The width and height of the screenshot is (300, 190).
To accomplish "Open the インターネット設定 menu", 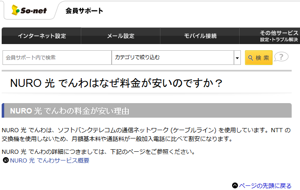I will [42, 36].
